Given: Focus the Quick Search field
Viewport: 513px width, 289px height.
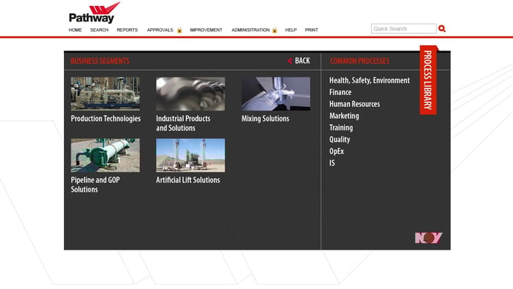Looking at the screenshot, I should click(x=404, y=29).
